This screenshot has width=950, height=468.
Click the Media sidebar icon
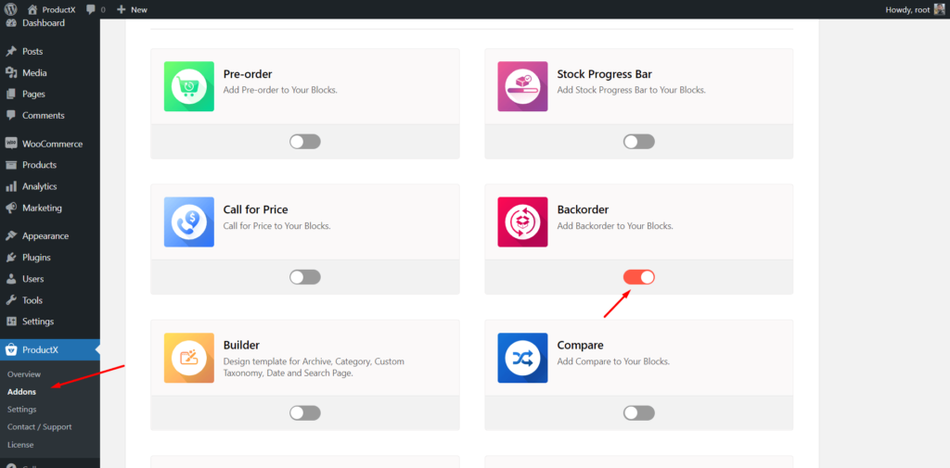11,72
